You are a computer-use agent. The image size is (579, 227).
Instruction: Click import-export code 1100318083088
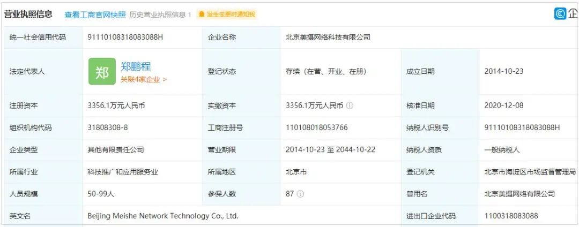511,216
